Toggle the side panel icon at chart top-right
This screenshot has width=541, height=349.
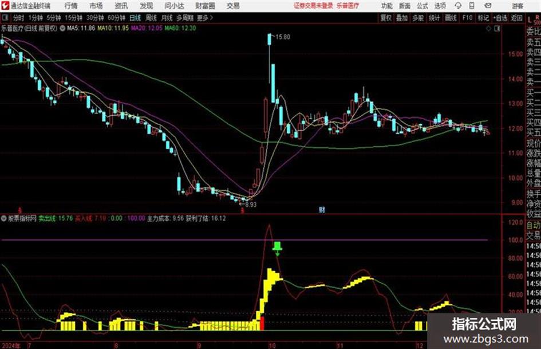497,29
